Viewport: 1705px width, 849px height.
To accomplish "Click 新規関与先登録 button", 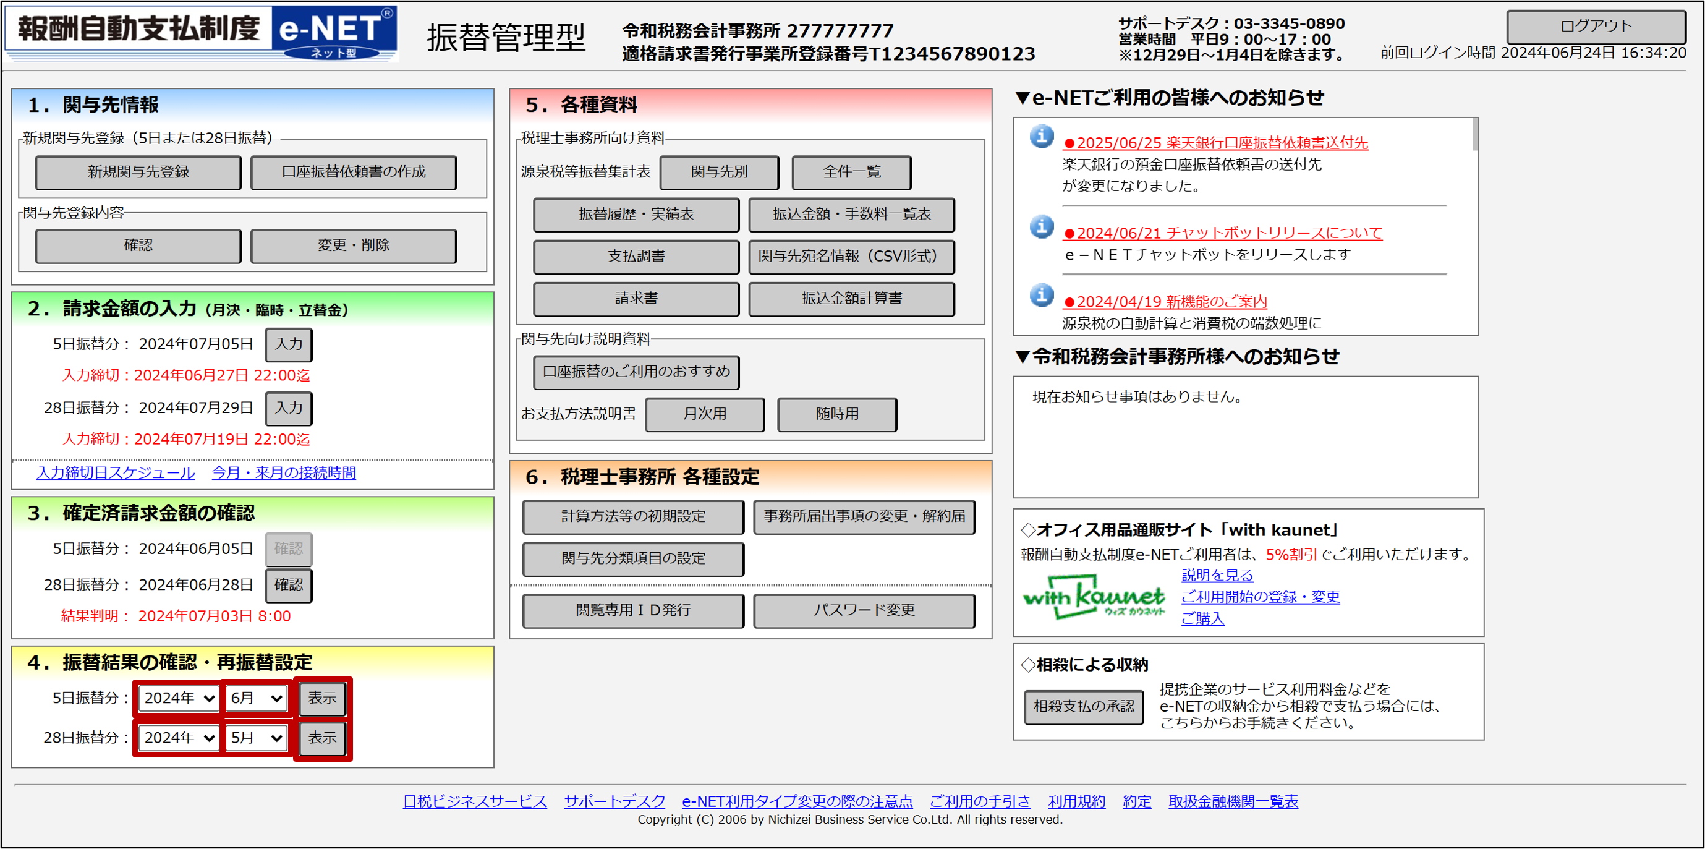I will coord(138,172).
